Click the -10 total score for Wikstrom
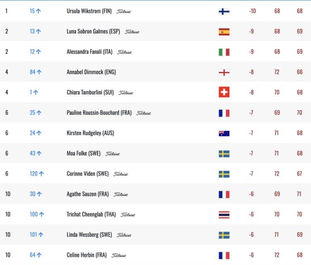The image size is (311, 265). click(x=252, y=11)
